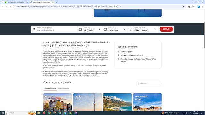Go forward in browser history
This screenshot has height=115, width=205.
point(6,7)
